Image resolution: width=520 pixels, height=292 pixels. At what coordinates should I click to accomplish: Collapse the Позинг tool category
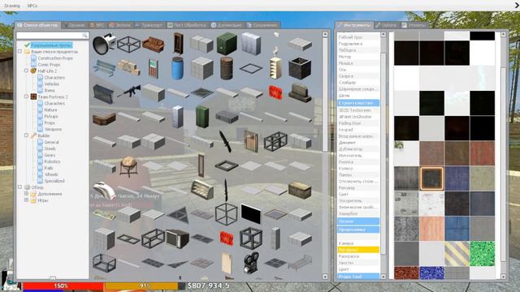(x=358, y=221)
